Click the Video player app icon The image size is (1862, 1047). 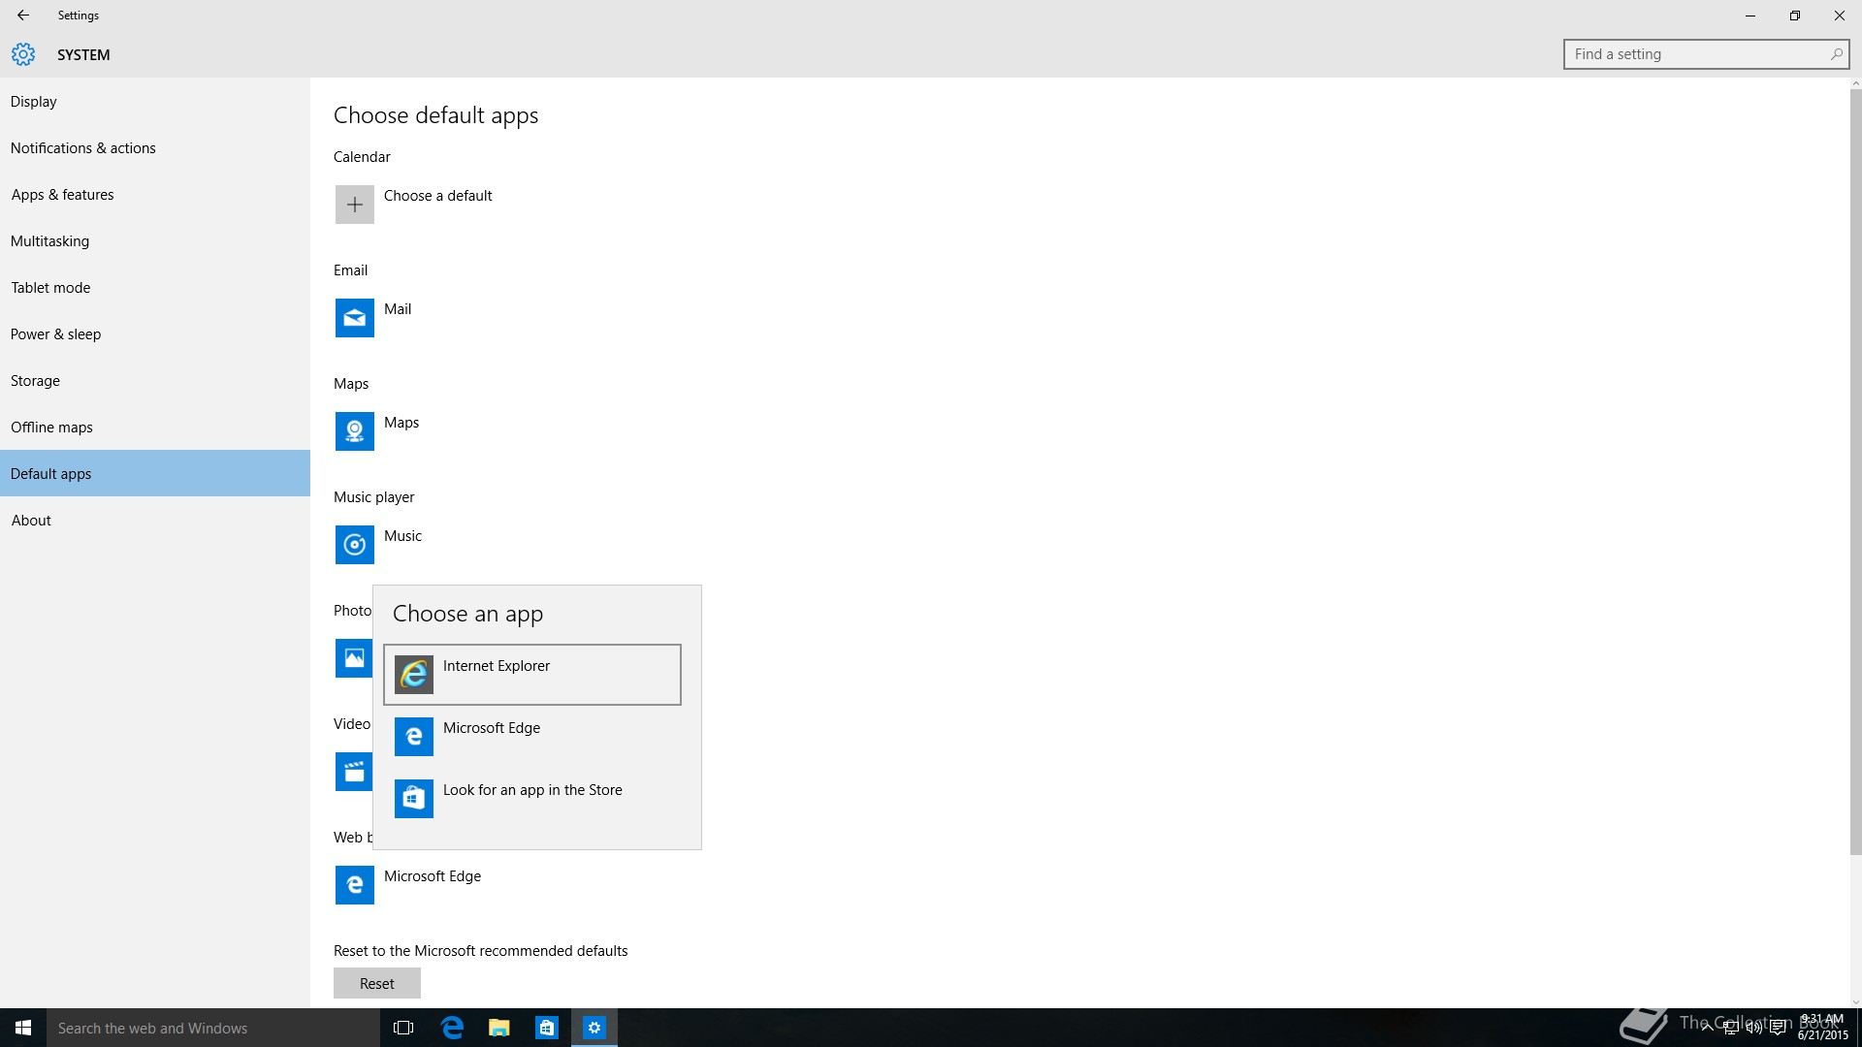(354, 772)
